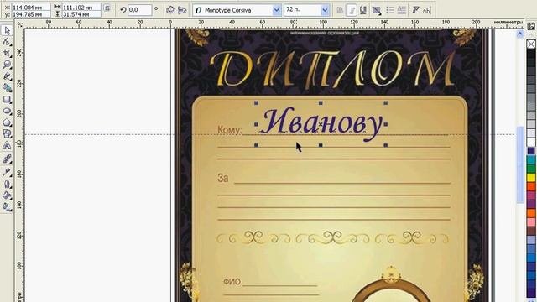This screenshot has height=302, width=537.
Task: Select the Interactive Blend tool
Action: [x=7, y=159]
